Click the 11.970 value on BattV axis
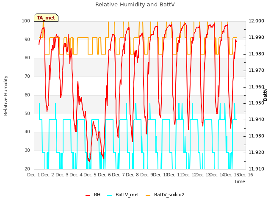 click(x=256, y=70)
